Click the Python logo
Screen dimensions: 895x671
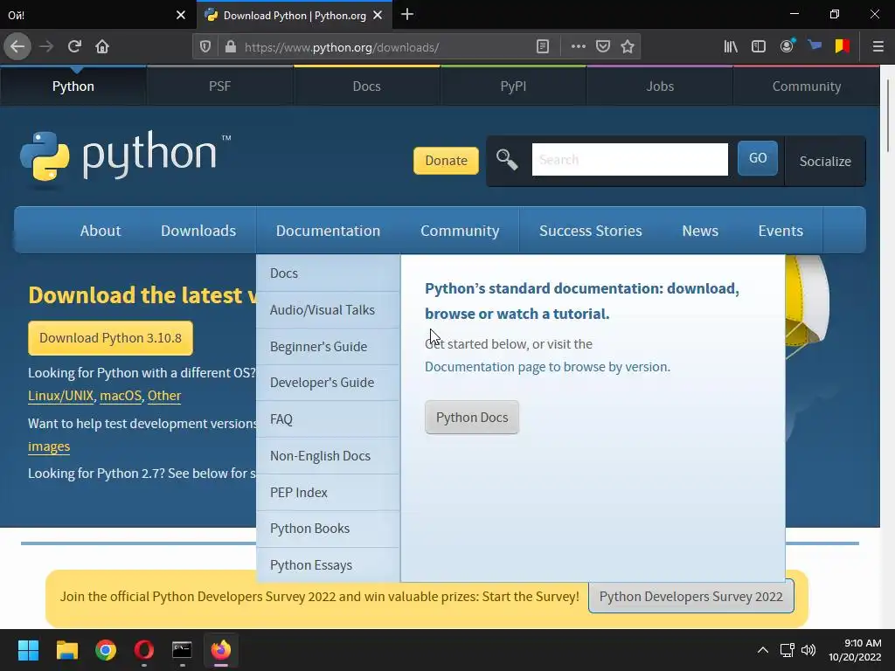125,156
